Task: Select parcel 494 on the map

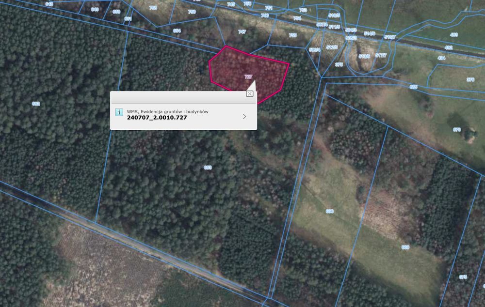Action: [441, 58]
